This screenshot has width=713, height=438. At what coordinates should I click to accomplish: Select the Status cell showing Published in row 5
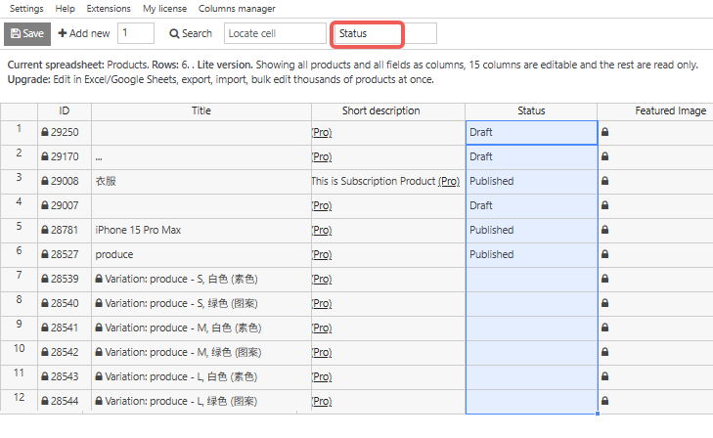[530, 230]
